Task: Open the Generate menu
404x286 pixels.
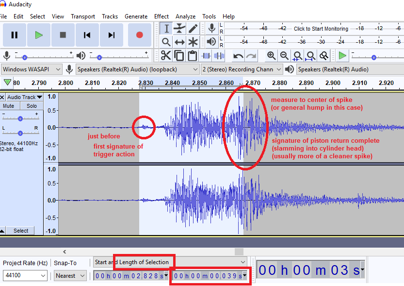Action: click(136, 16)
